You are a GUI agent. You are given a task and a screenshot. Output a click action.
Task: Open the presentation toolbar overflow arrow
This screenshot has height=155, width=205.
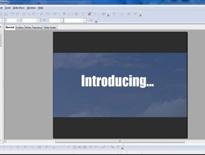coord(141,15)
